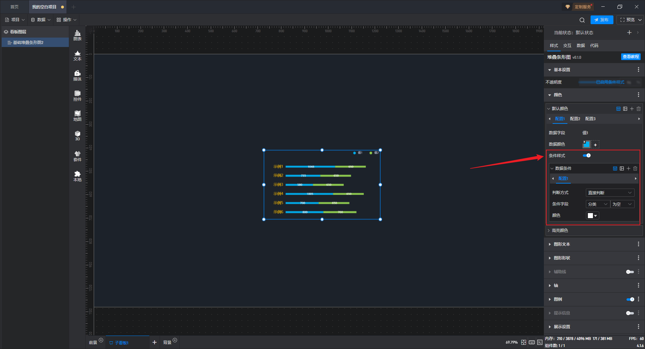
Task: Delete the 数据条件 configuration with trash icon
Action: [x=635, y=168]
